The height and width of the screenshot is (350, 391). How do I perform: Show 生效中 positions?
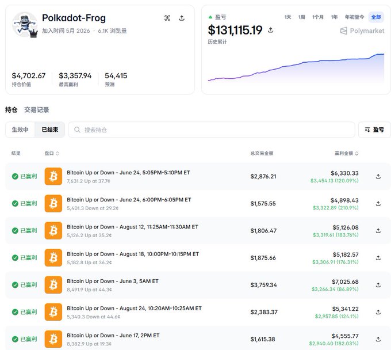[x=20, y=130]
